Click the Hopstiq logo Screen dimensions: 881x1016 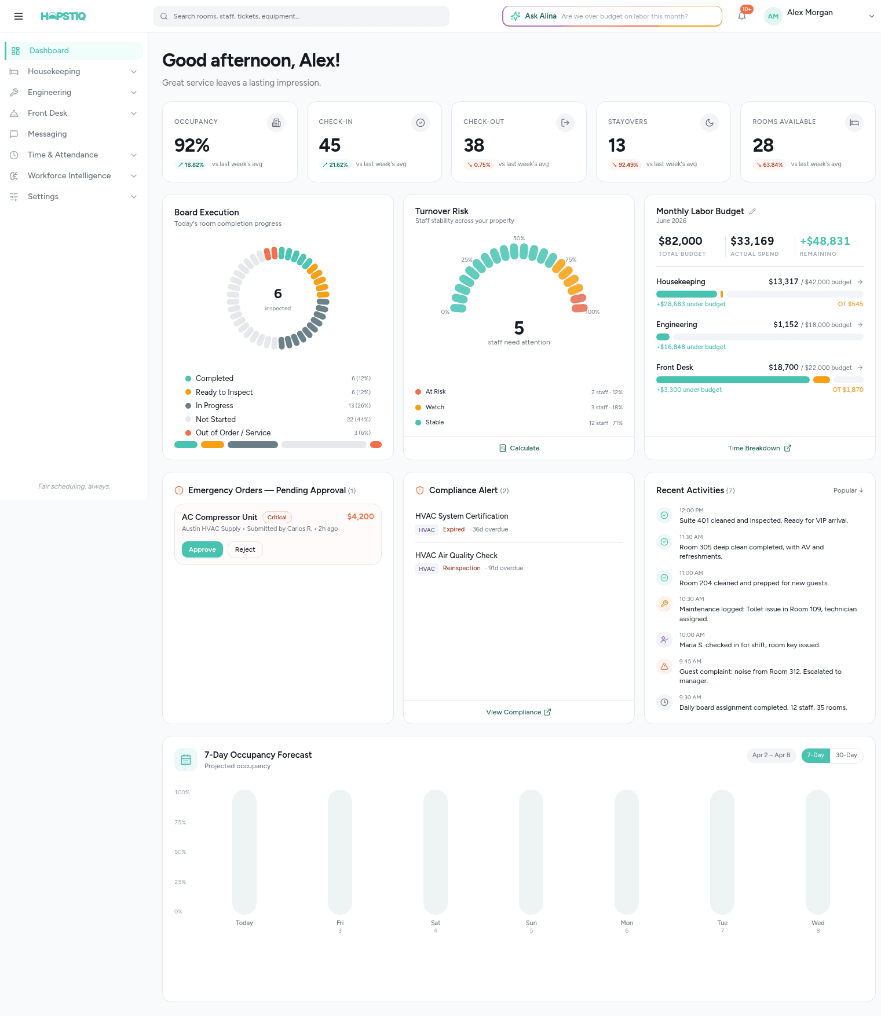(63, 16)
